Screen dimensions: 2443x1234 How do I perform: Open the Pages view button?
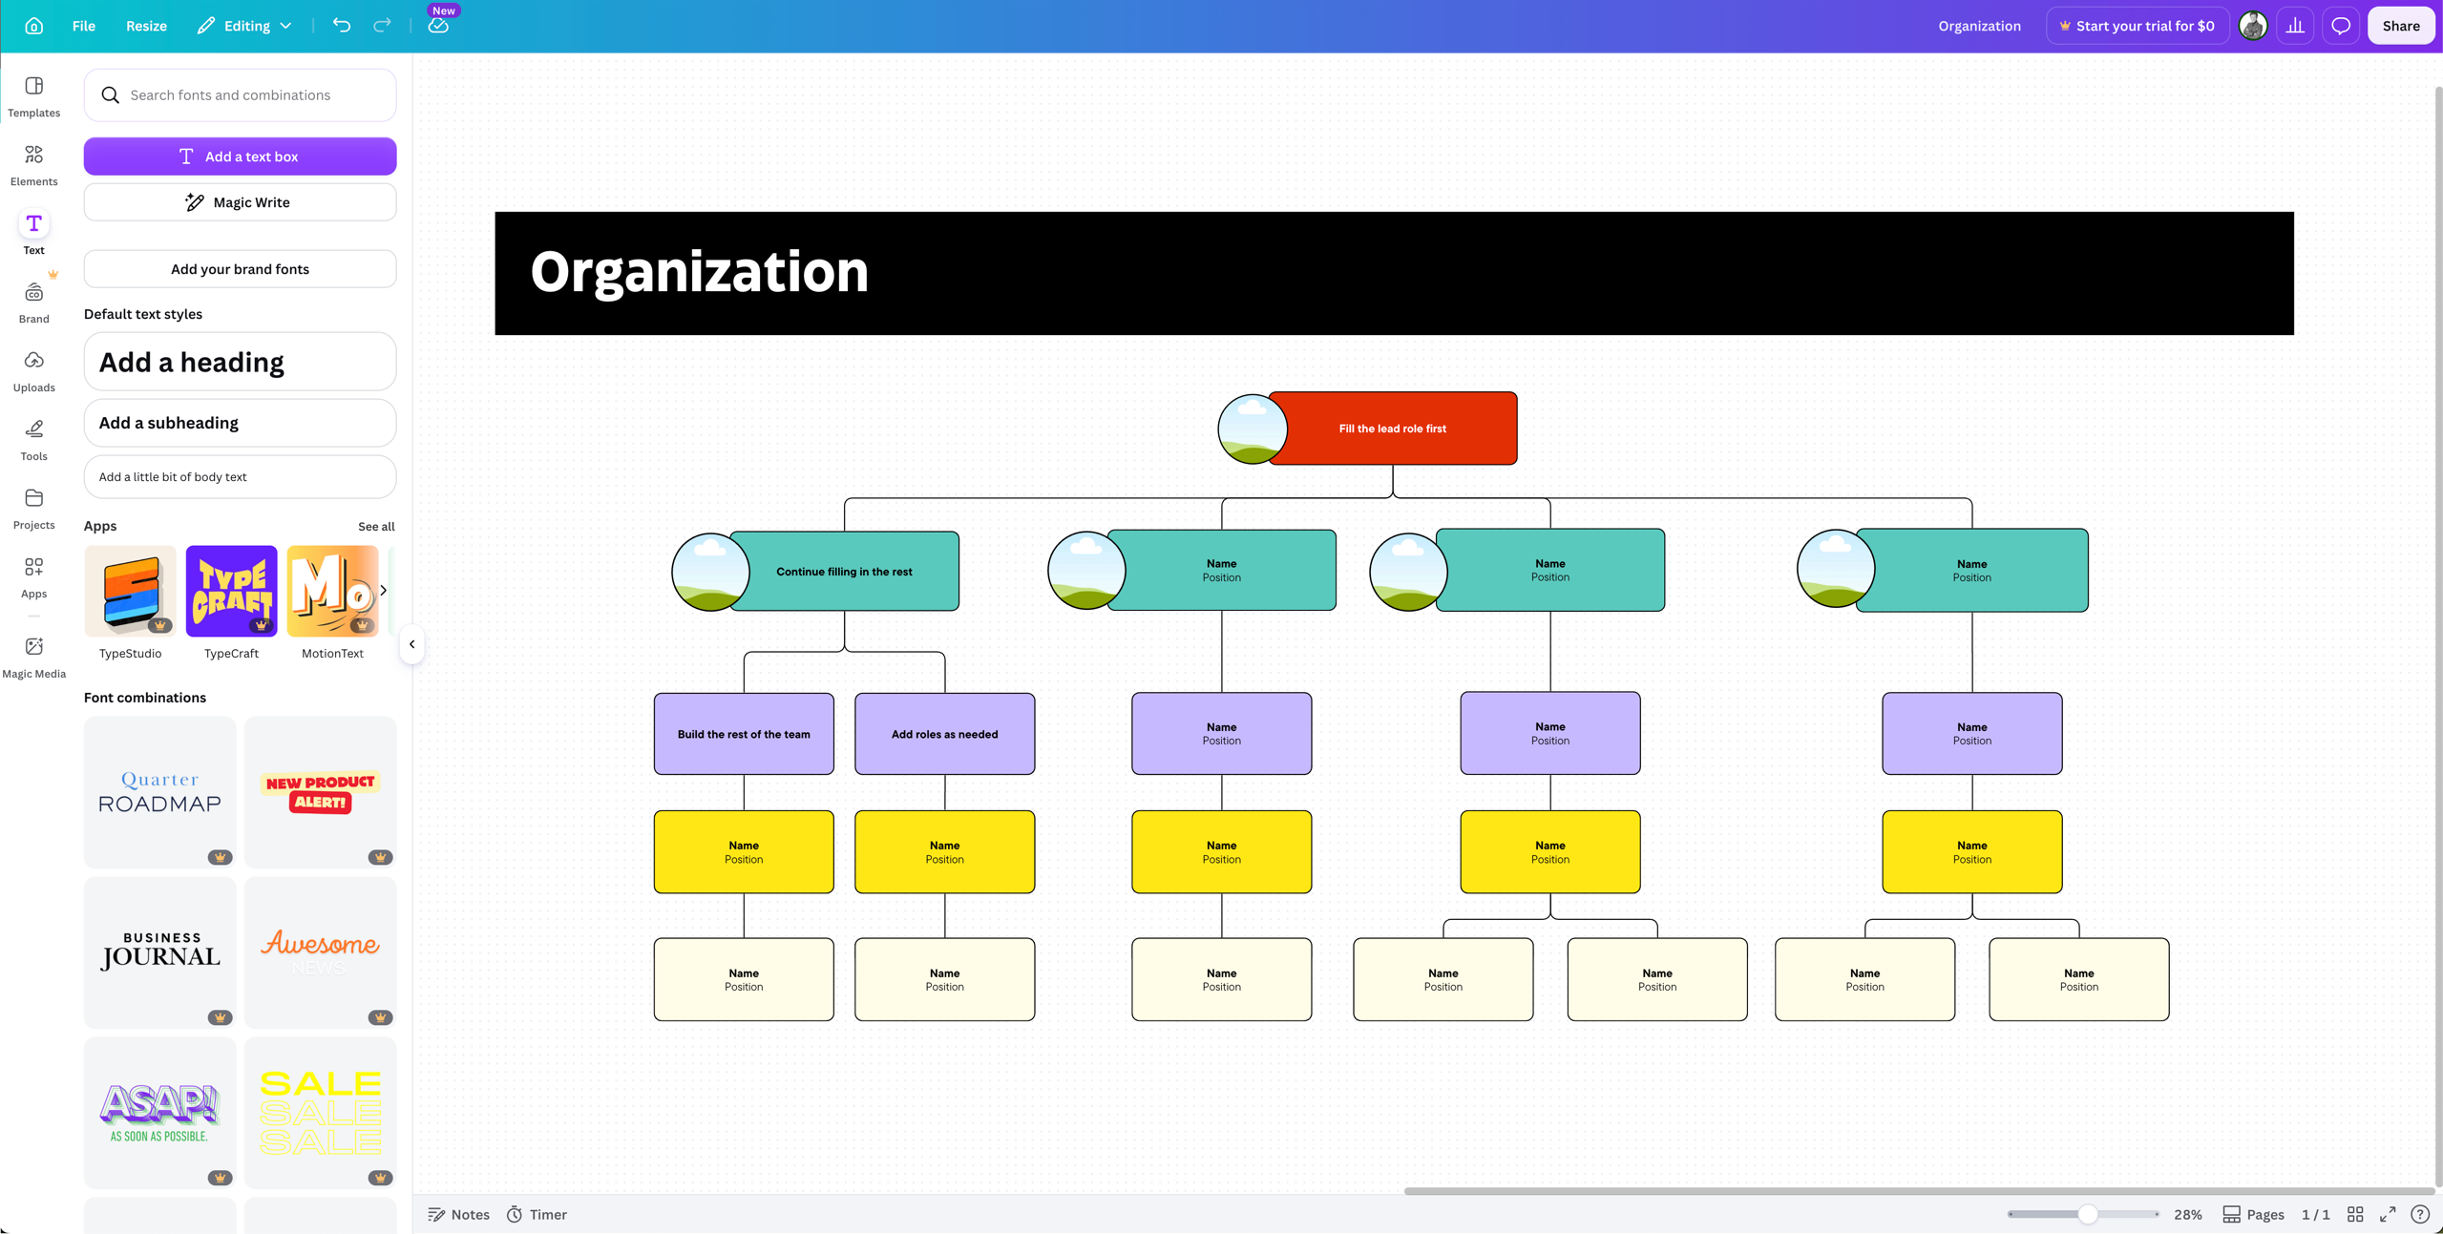click(x=2253, y=1214)
